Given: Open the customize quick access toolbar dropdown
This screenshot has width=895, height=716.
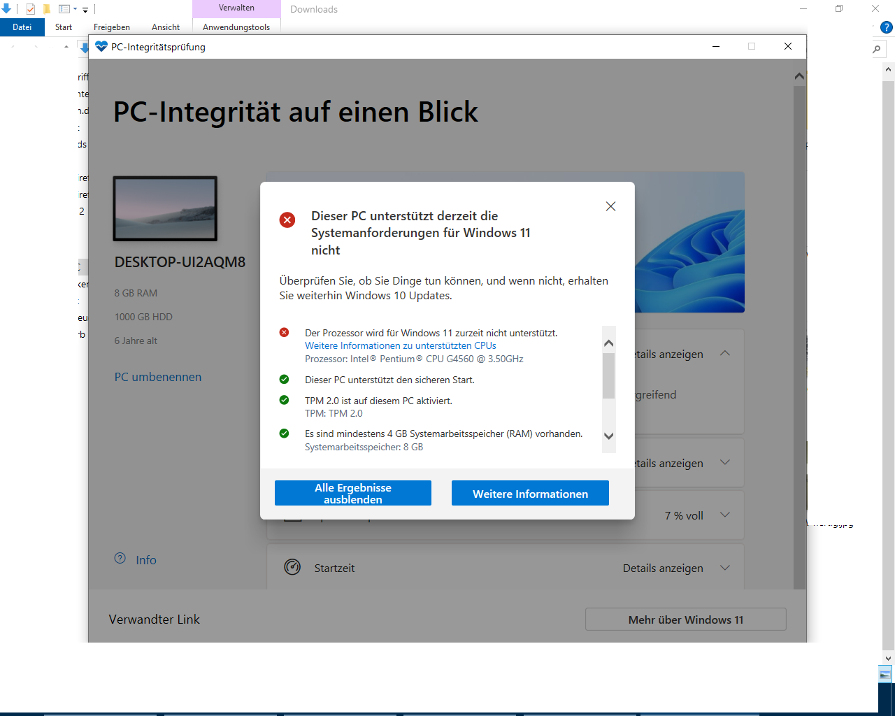Looking at the screenshot, I should coord(85,10).
